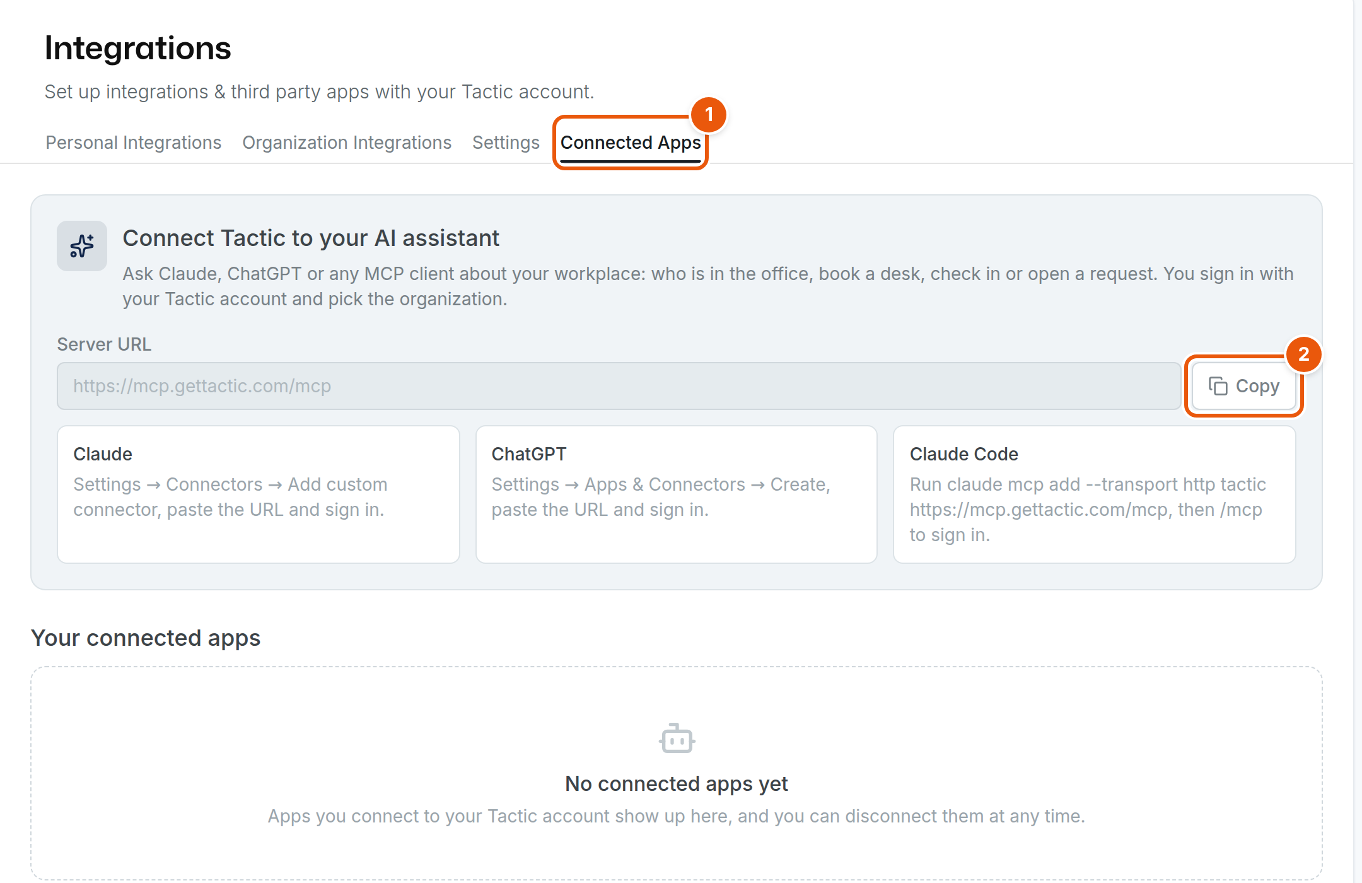Viewport: 1362px width, 883px height.
Task: Open the Personal Integrations tab
Action: tap(133, 143)
